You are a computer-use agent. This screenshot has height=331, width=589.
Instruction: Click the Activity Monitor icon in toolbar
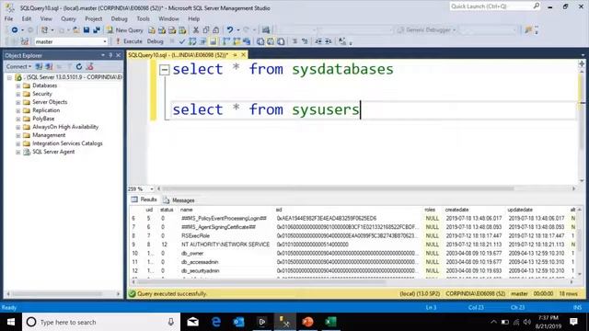pos(266,30)
